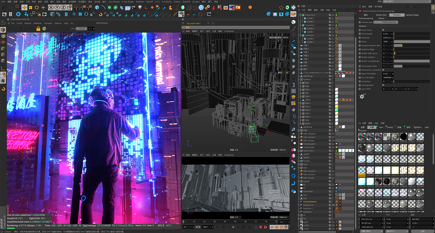Image resolution: width=435 pixels, height=233 pixels.
Task: Click the play button in timeline
Action: [x=233, y=227]
